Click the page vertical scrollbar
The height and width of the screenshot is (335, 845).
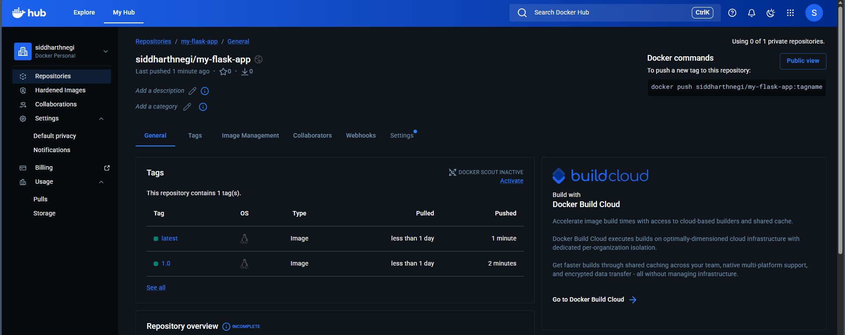tap(840, 132)
